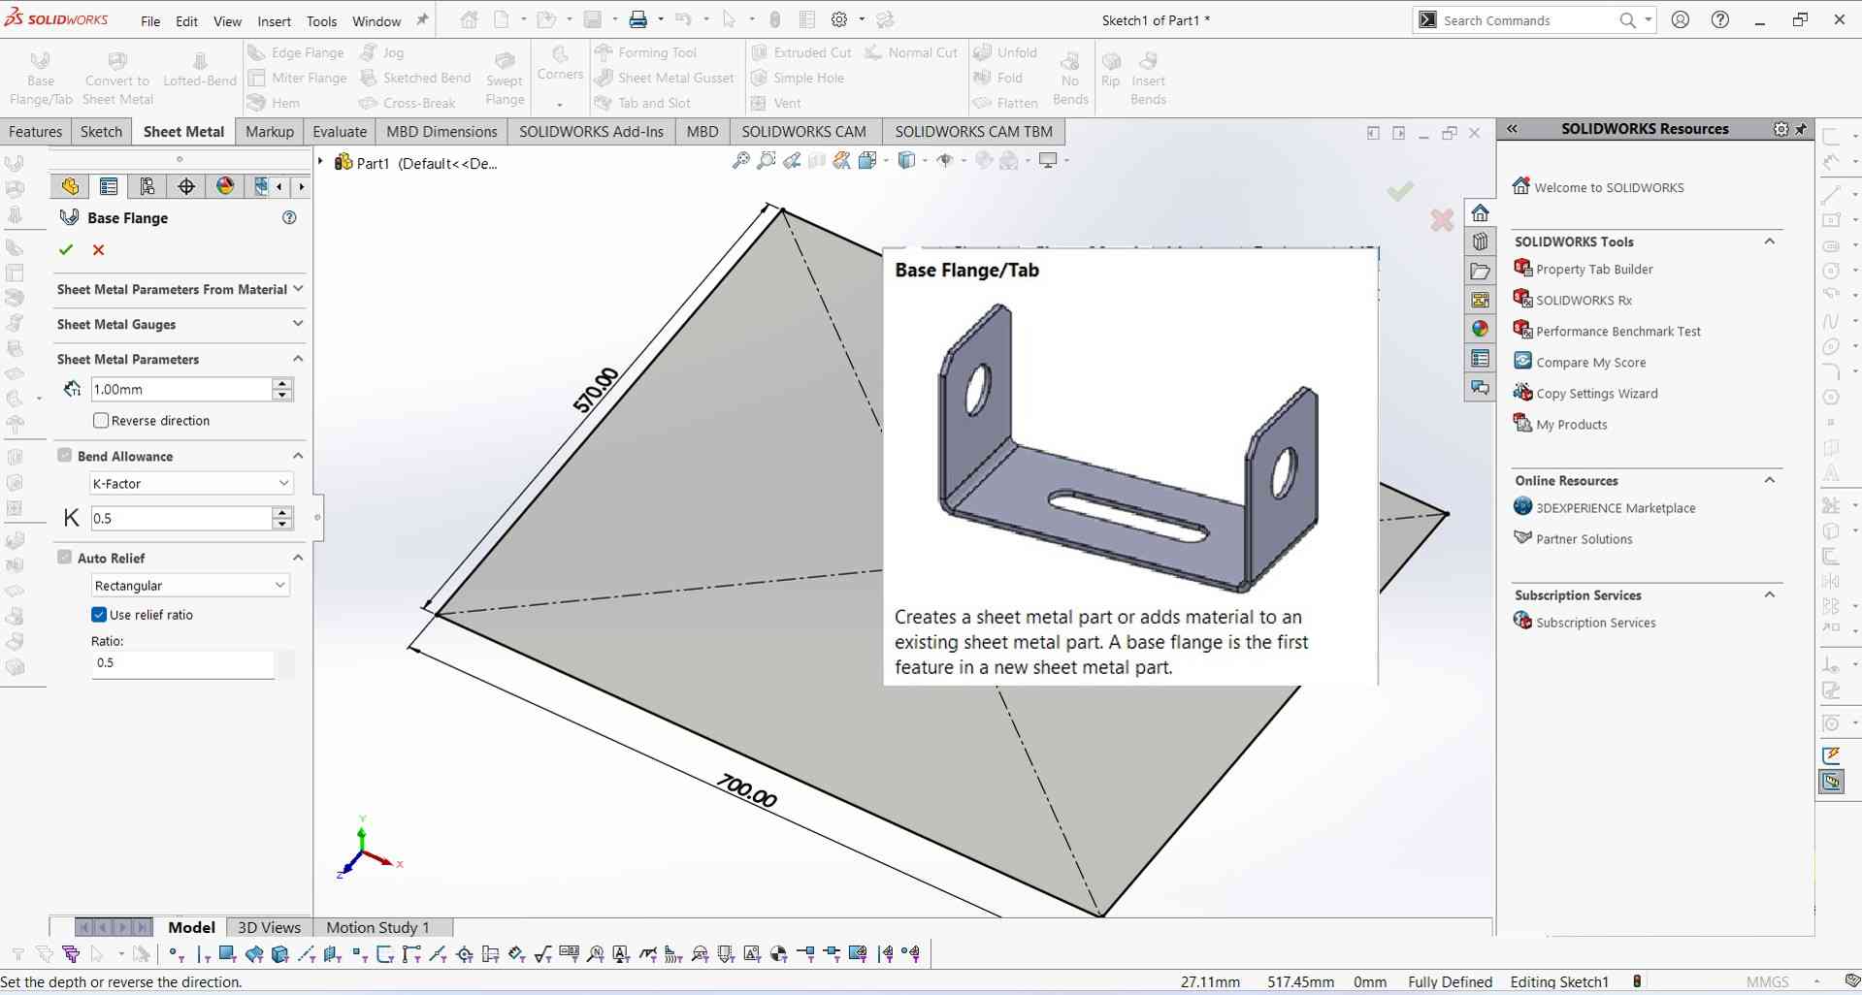The width and height of the screenshot is (1862, 995).
Task: Open the Tools menu
Action: pyautogui.click(x=321, y=20)
